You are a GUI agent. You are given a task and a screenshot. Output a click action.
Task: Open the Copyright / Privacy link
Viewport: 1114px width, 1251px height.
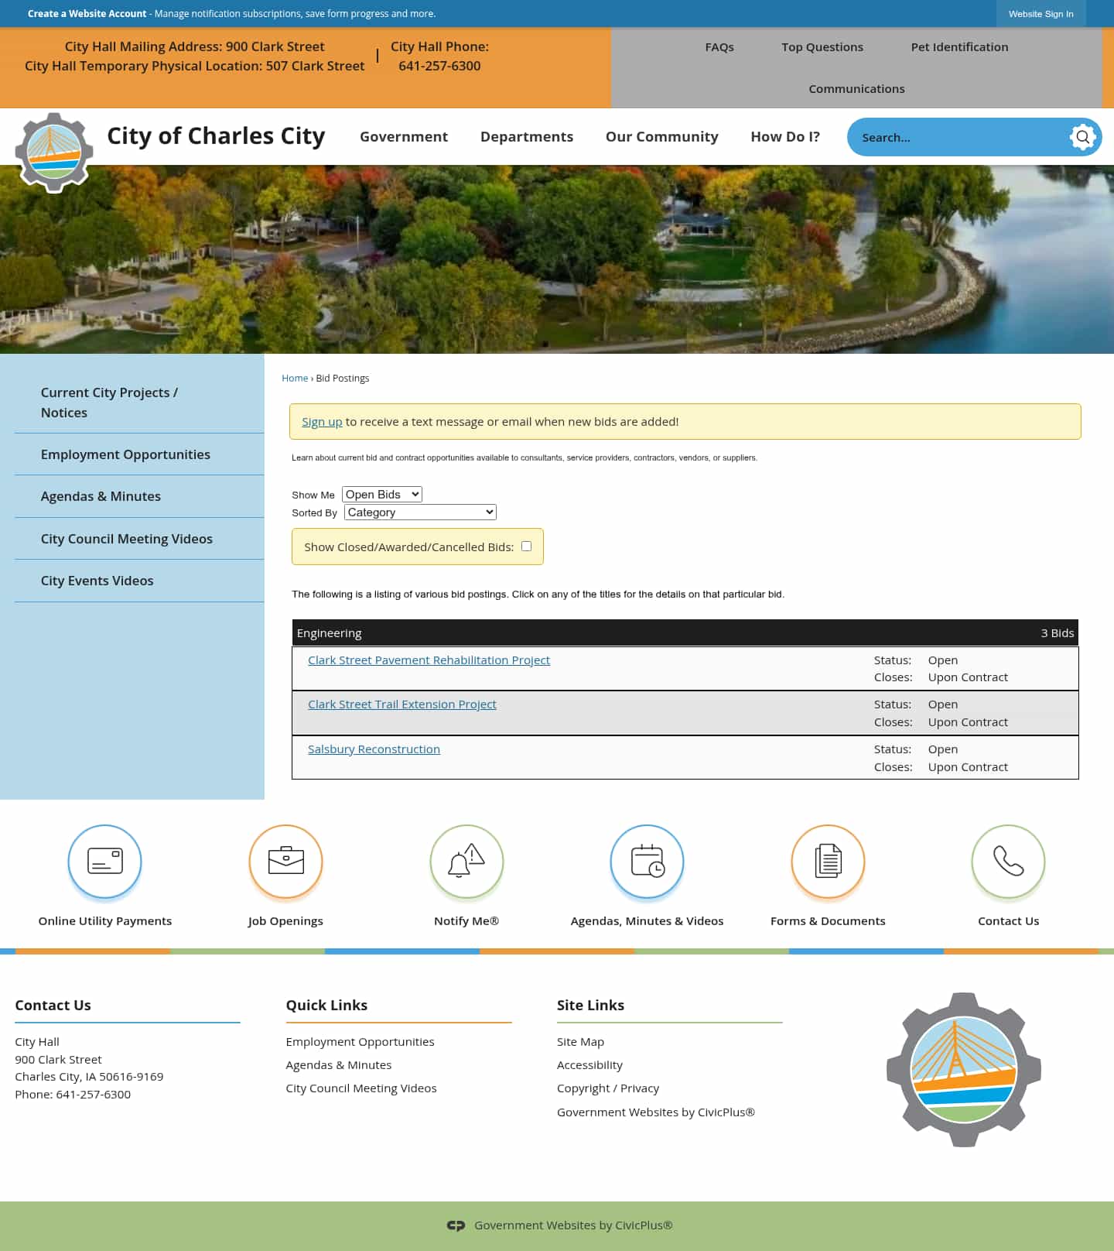coord(608,1088)
